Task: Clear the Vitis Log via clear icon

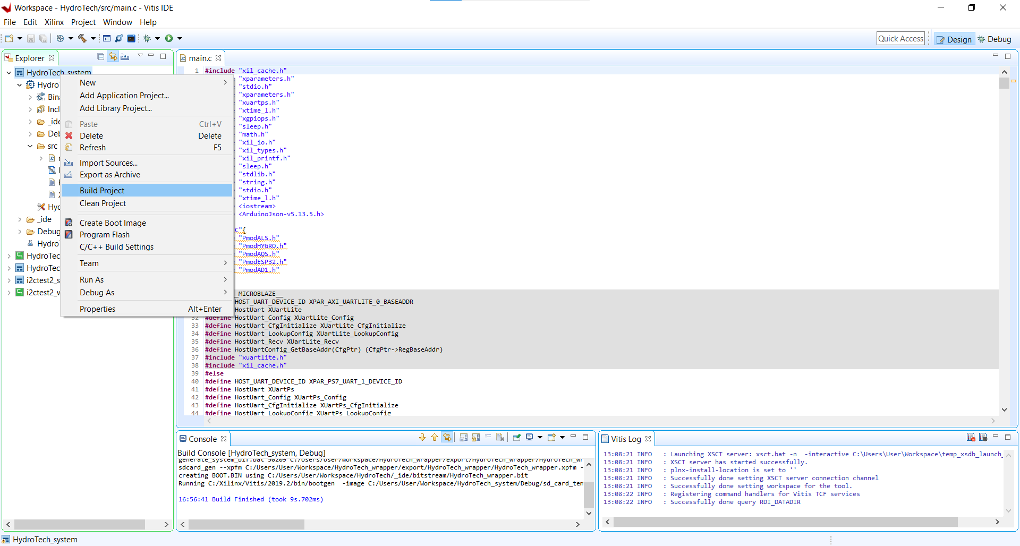Action: tap(971, 437)
